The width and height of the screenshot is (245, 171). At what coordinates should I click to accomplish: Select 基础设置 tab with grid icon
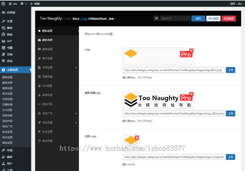pyautogui.click(x=57, y=49)
